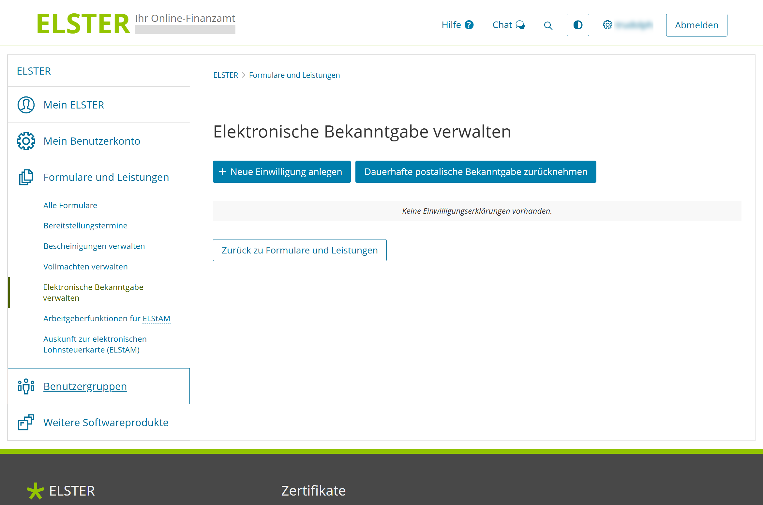Viewport: 763px width, 505px height.
Task: Select Alle Formulare in the sidebar
Action: coord(70,206)
